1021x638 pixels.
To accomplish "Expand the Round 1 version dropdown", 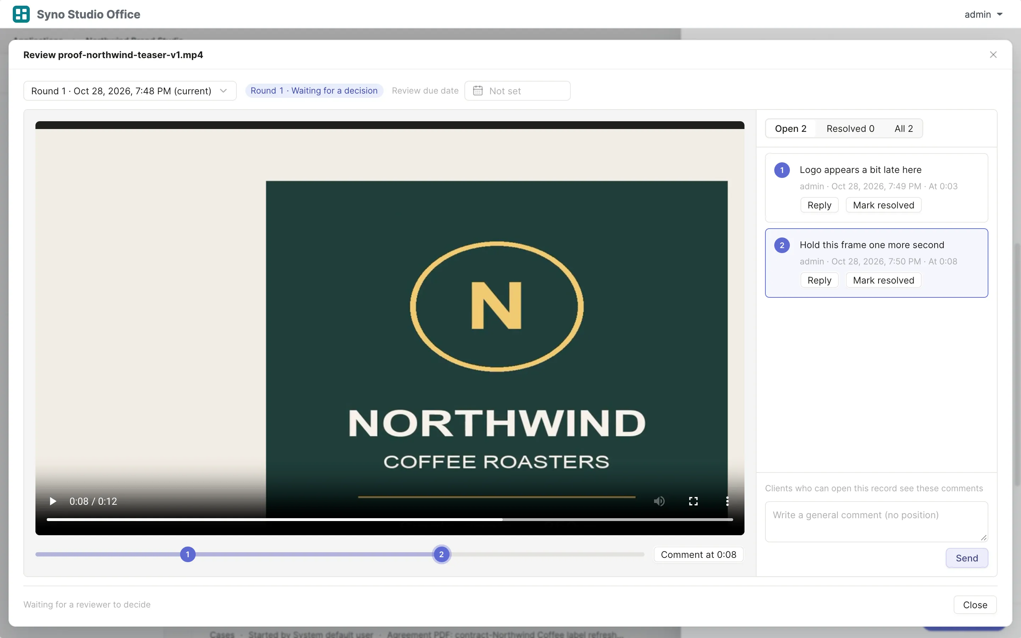I will [130, 91].
